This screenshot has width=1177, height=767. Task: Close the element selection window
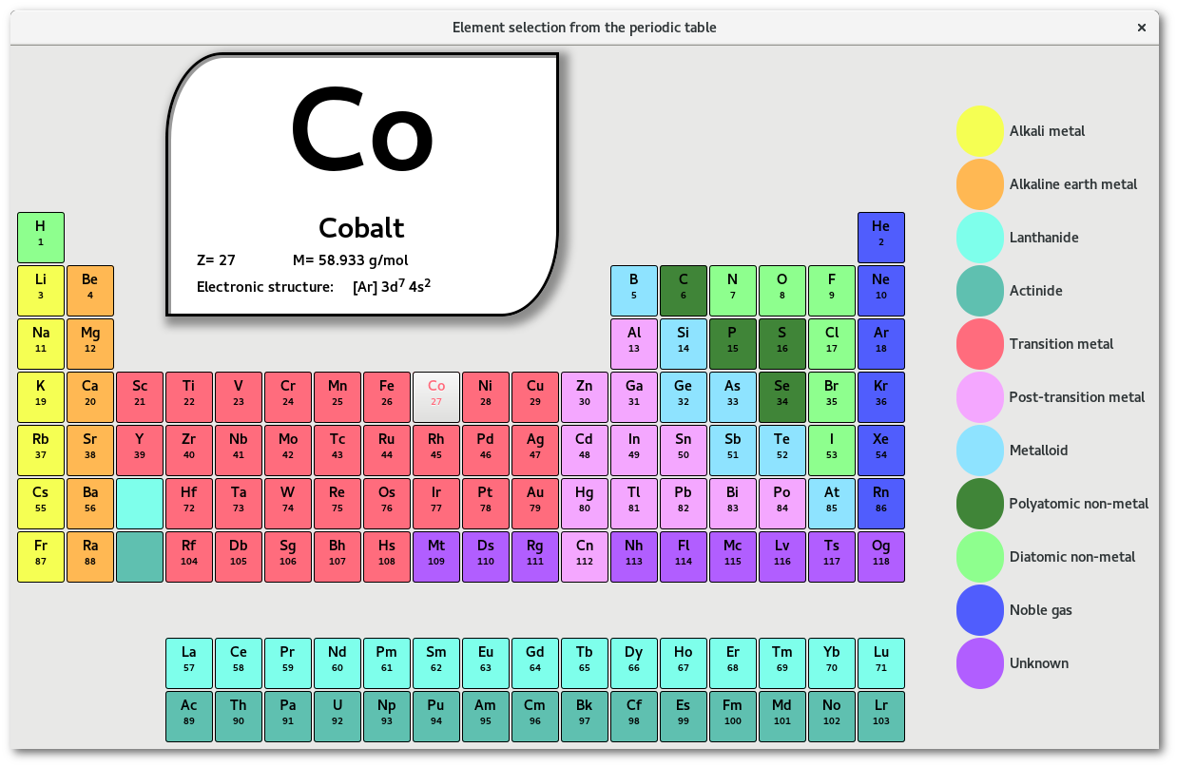[1142, 28]
